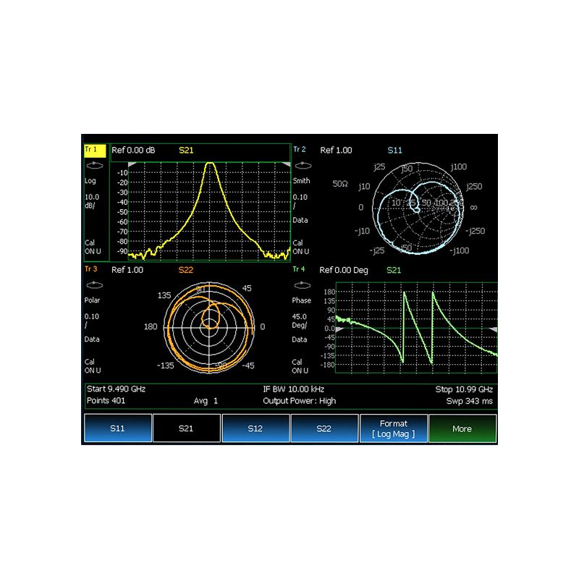The height and width of the screenshot is (579, 579).
Task: Activate trace Tr 1 label
Action: tap(95, 150)
